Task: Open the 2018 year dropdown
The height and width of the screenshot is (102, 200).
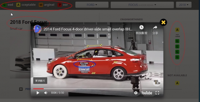Action: 184,5
